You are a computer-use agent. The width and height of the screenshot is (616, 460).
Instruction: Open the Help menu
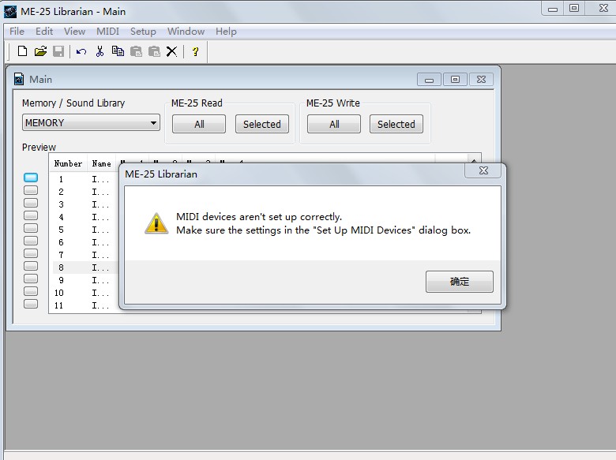(x=226, y=31)
